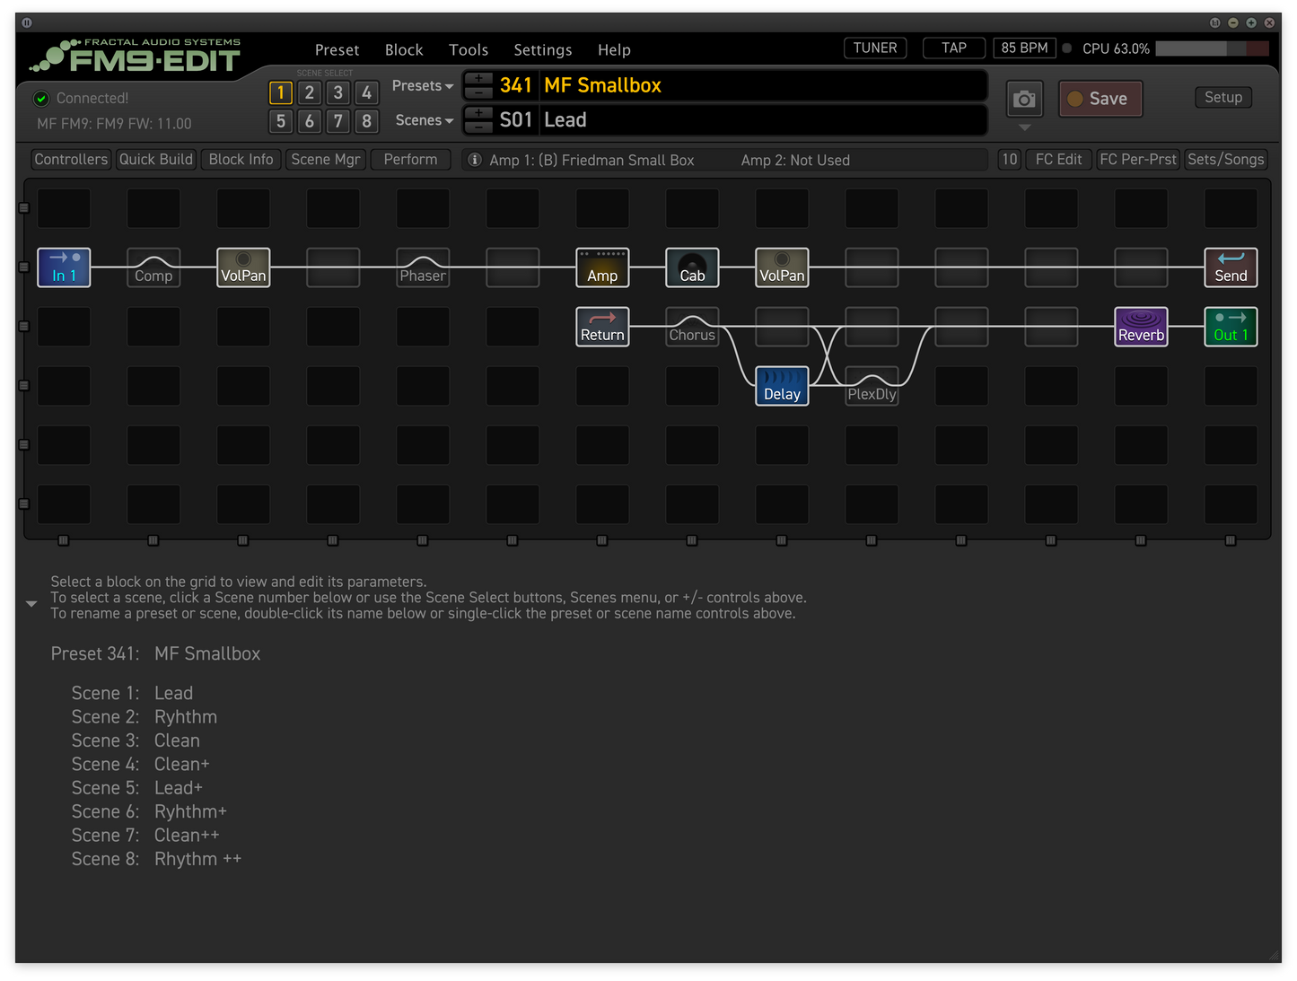The height and width of the screenshot is (981, 1297).
Task: Select scene 6 button
Action: (x=310, y=121)
